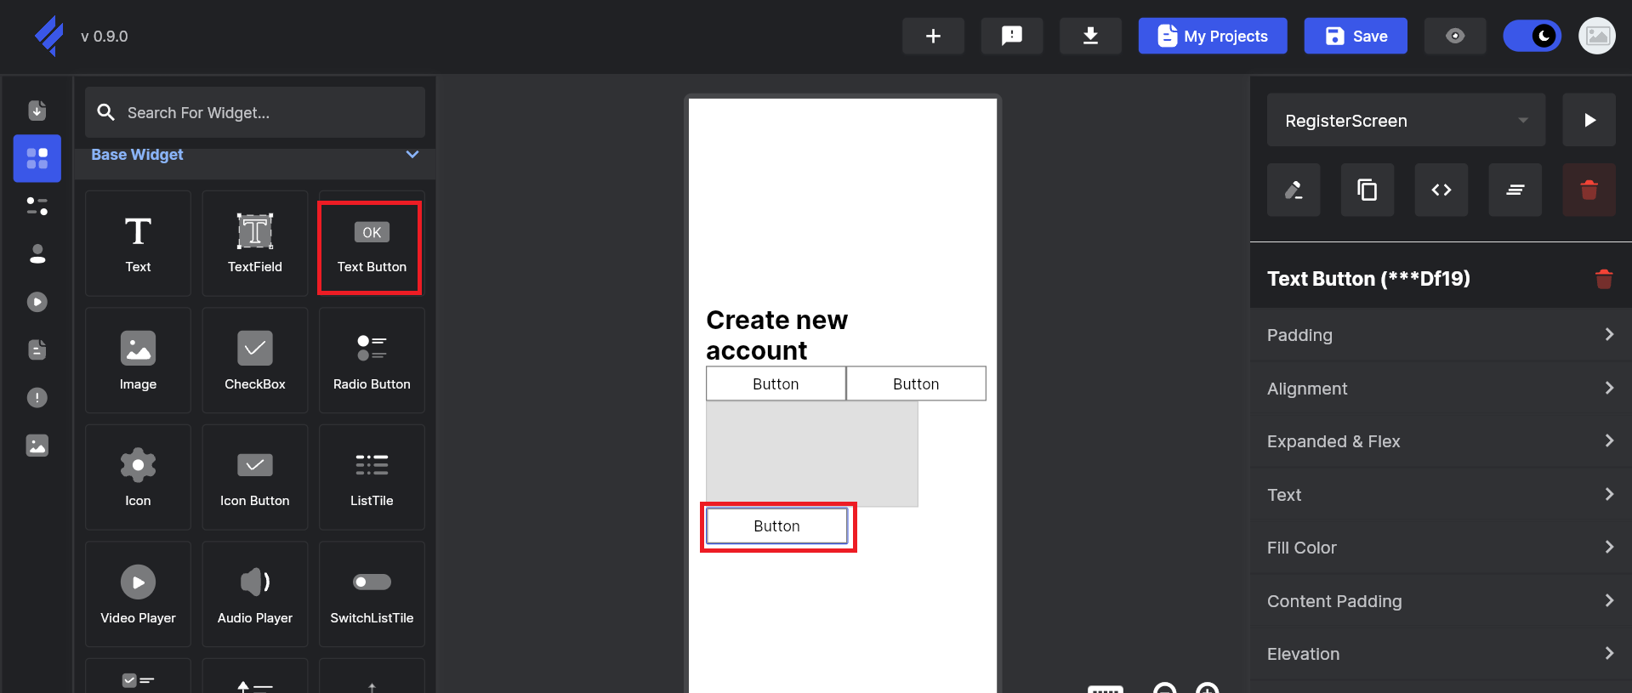The image size is (1632, 693).
Task: Toggle the preview eye button
Action: click(1454, 36)
